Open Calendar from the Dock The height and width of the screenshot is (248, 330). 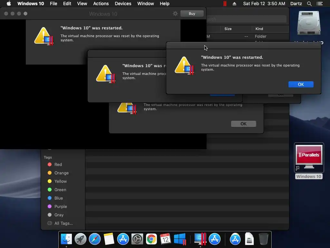click(x=165, y=239)
